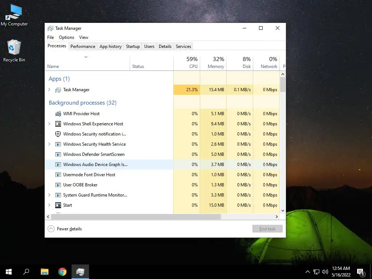Screen dimensions: 372x279
Task: Expand the Start process row
Action: click(x=49, y=205)
